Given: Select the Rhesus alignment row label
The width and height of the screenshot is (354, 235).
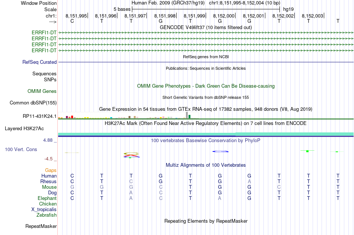Looking at the screenshot, I should 48,181.
